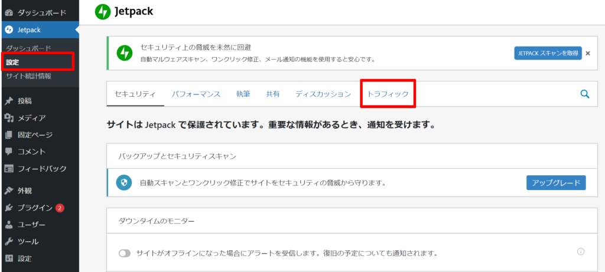Click the wrench icon beside ツール
The image size is (605, 272).
[x=9, y=242]
